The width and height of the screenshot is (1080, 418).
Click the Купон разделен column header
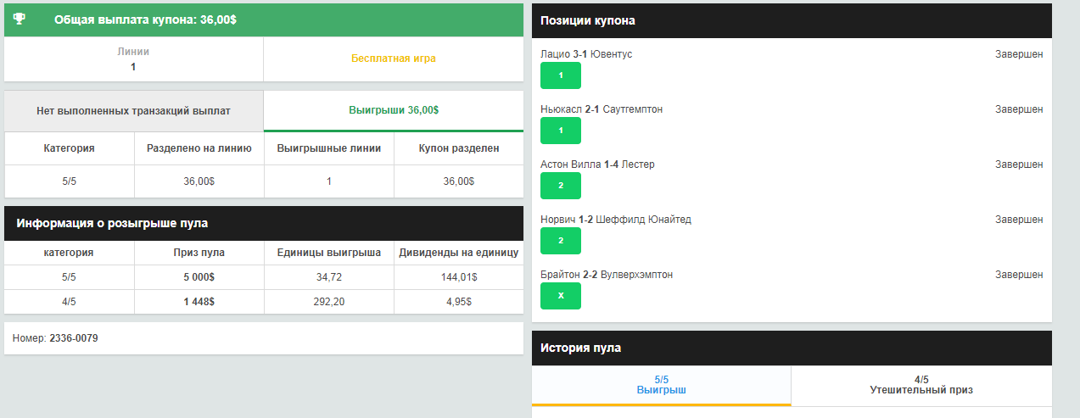459,148
